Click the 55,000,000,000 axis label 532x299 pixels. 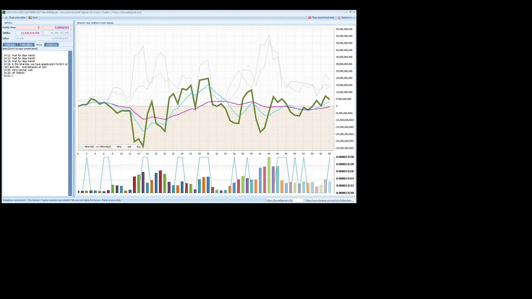tap(344, 29)
